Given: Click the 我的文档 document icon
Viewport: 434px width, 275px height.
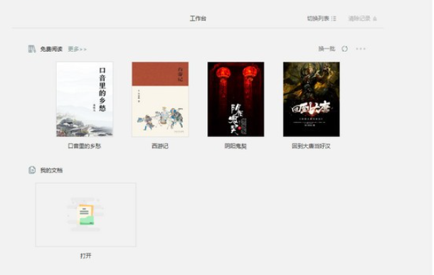Looking at the screenshot, I should pyautogui.click(x=32, y=170).
